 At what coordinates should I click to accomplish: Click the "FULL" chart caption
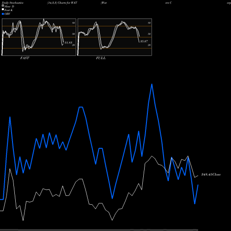tap(101, 58)
